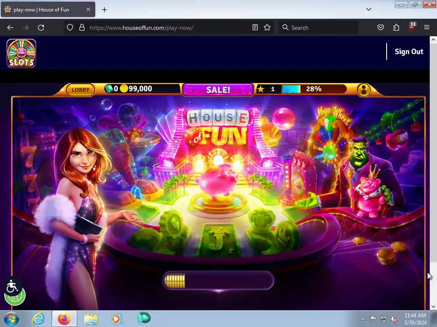Click page scrollbar up arrow
This screenshot has height=327, width=437.
(433, 40)
